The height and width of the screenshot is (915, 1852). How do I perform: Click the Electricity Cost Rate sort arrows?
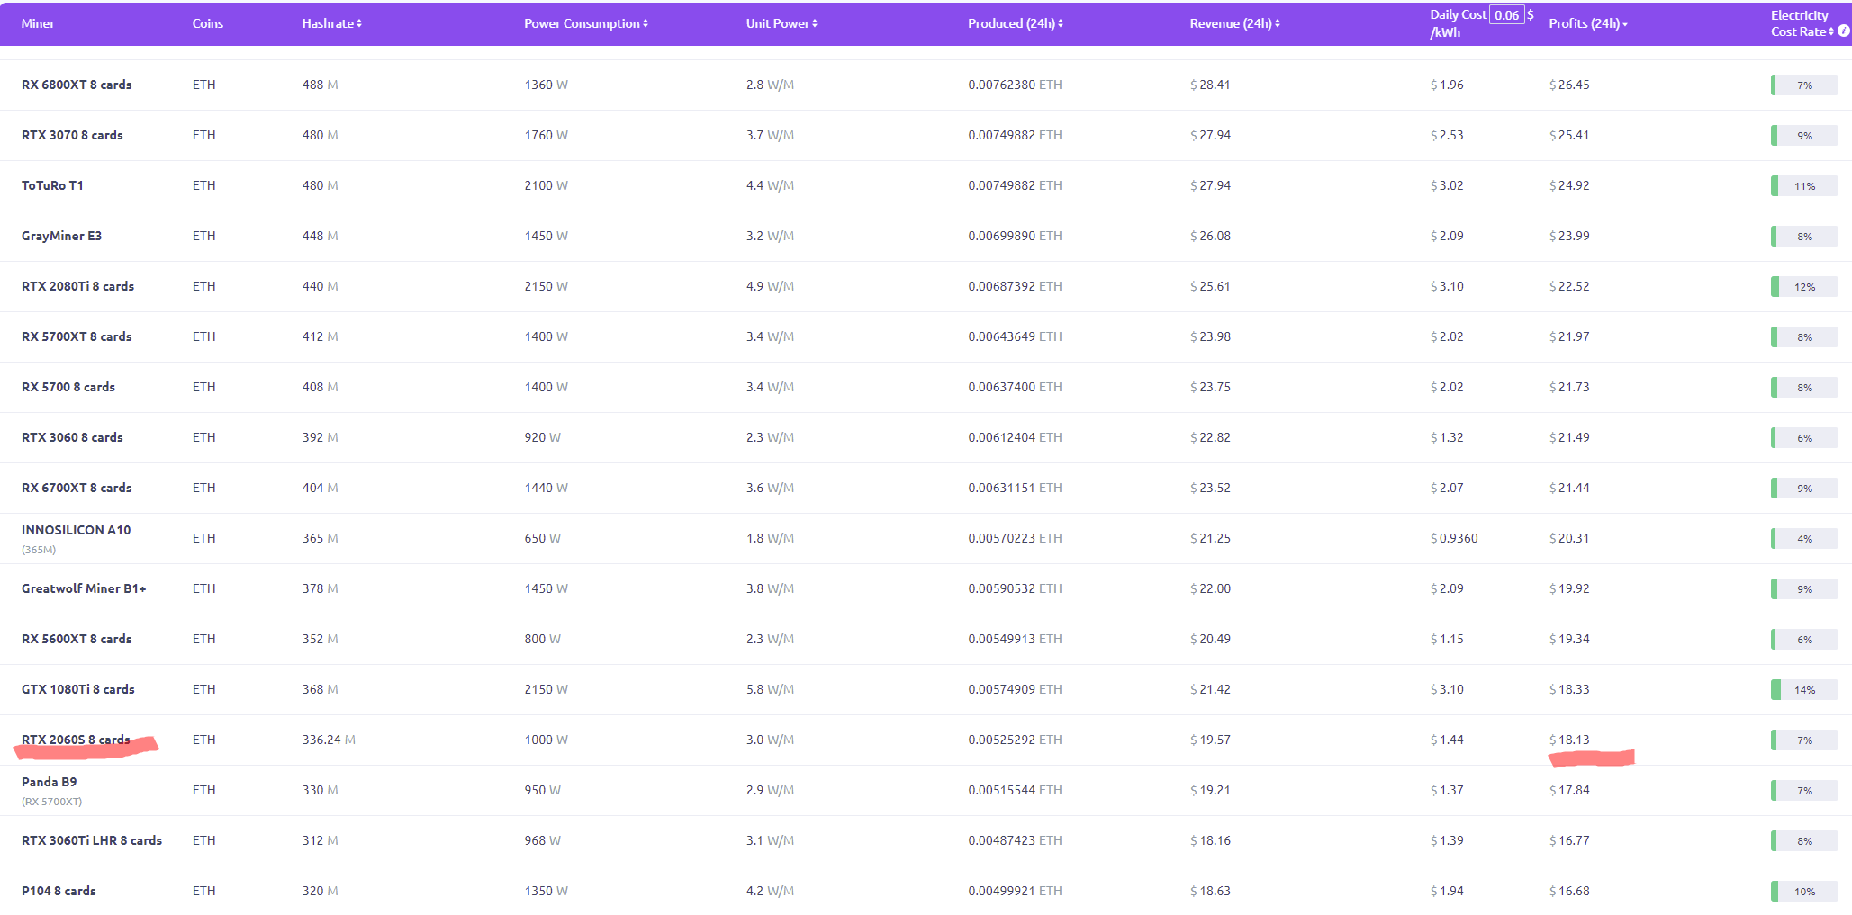(1831, 32)
